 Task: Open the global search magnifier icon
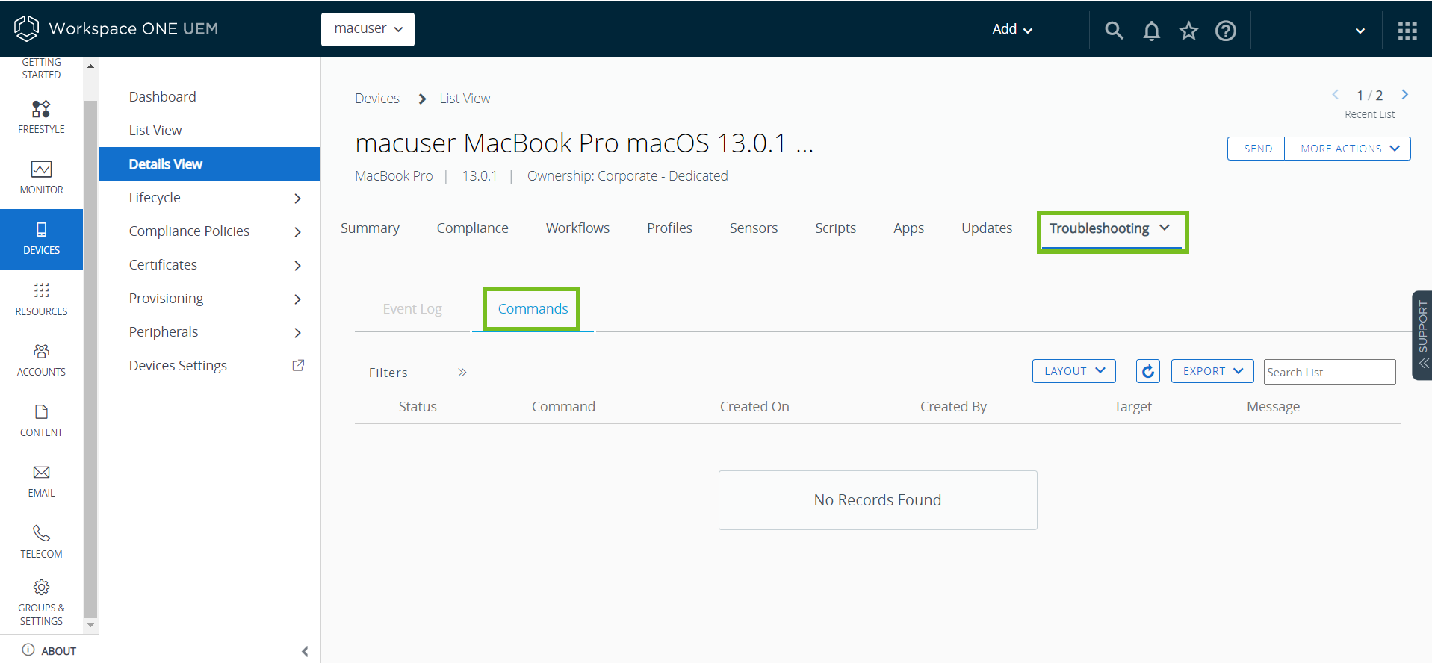(x=1114, y=30)
